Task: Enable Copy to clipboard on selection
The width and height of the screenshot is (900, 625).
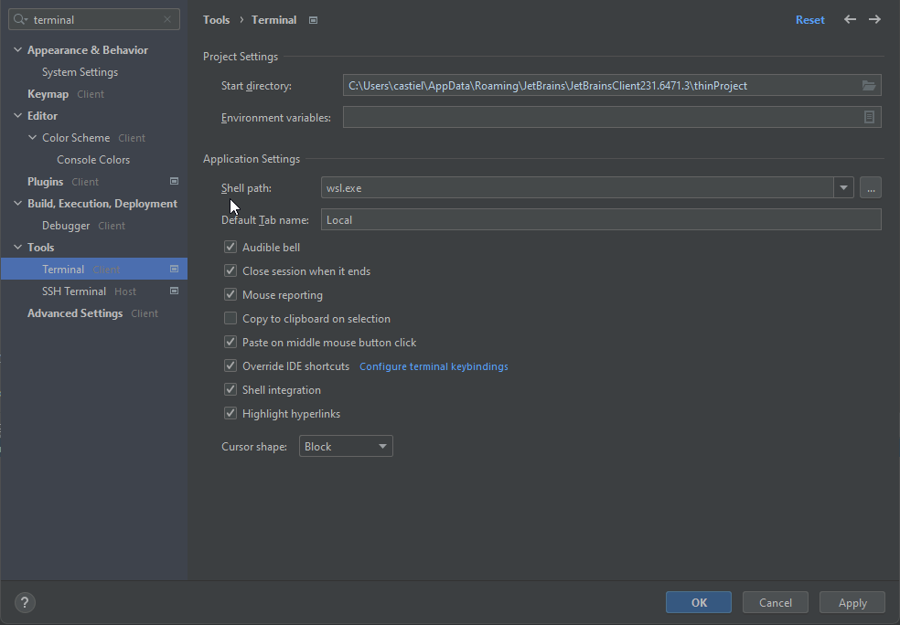Action: pyautogui.click(x=230, y=318)
